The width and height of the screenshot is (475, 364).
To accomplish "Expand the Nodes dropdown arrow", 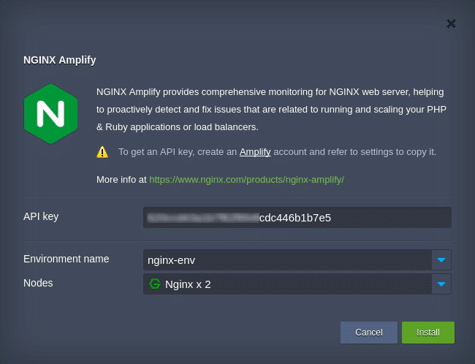I will click(441, 284).
